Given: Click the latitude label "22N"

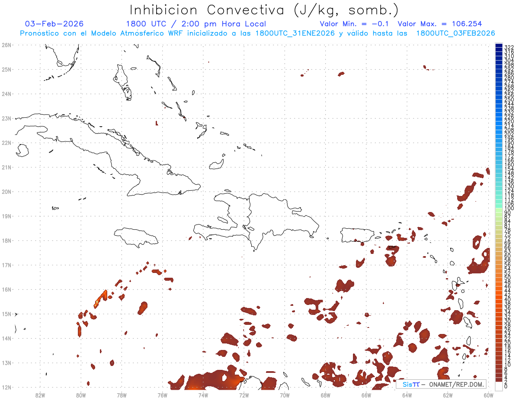Looking at the screenshot, I should (x=6, y=142).
